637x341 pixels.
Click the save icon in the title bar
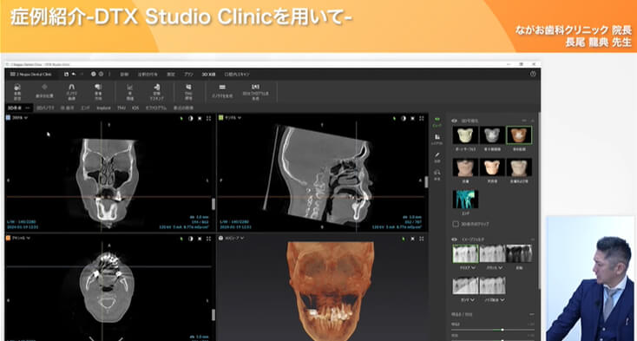click(x=66, y=75)
